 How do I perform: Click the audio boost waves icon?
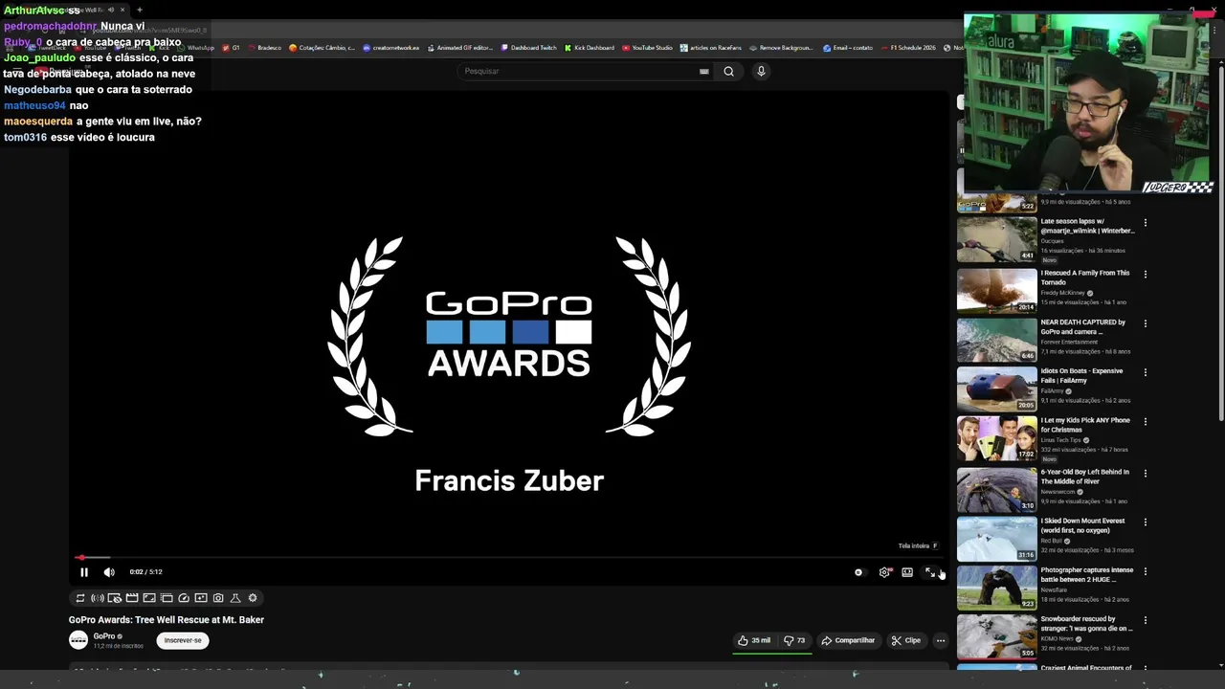click(x=98, y=598)
